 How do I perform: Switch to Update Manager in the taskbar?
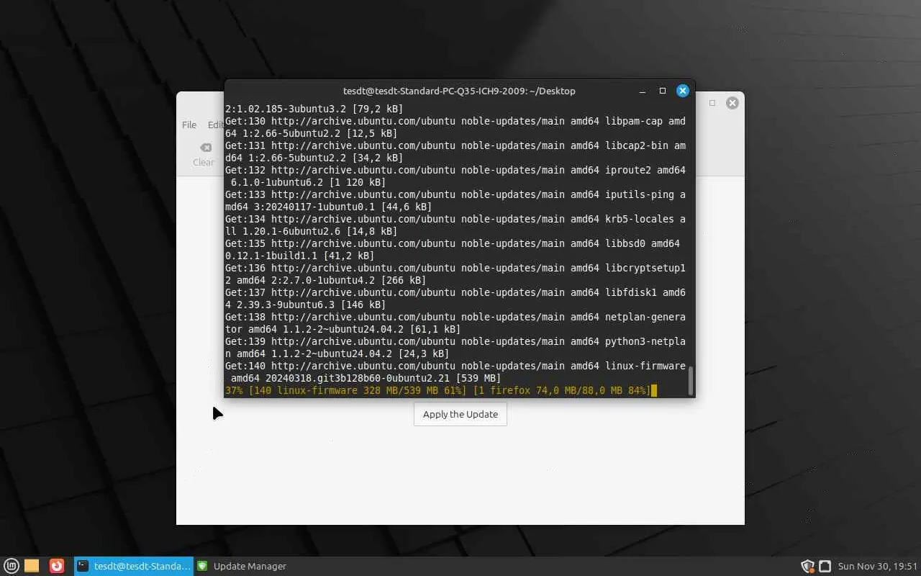pyautogui.click(x=242, y=566)
